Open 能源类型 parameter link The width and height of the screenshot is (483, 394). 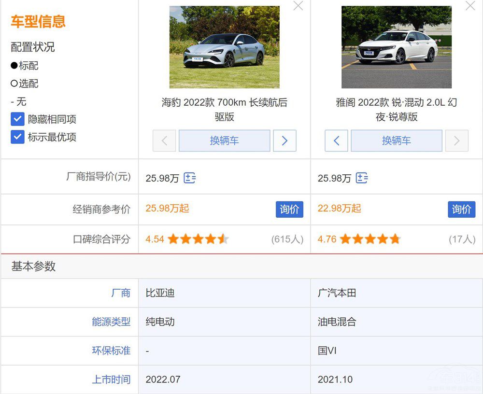point(111,322)
